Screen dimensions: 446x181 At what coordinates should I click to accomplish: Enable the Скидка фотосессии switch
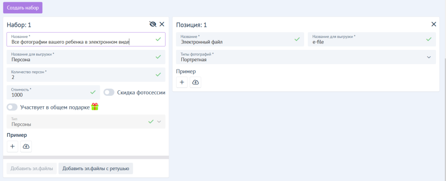(x=109, y=92)
